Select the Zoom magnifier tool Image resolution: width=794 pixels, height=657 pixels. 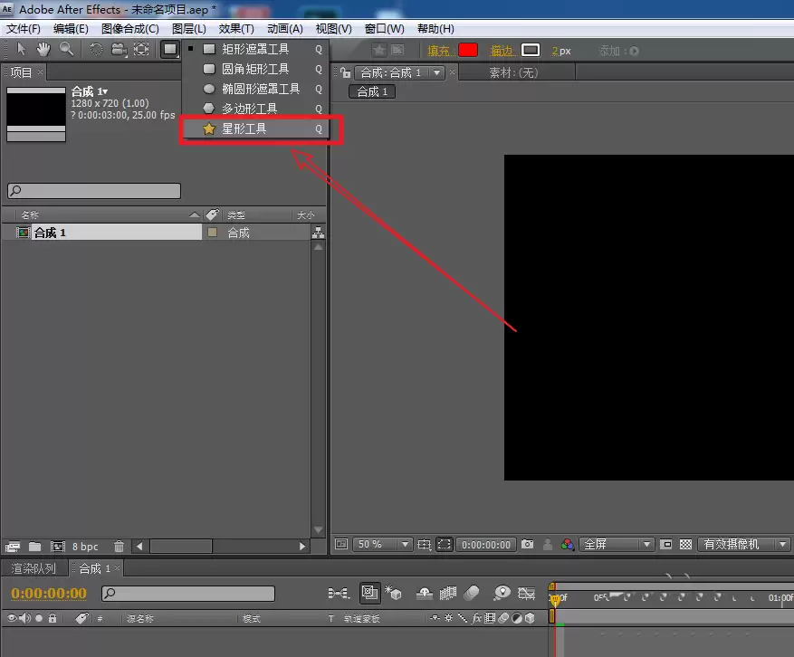coord(66,49)
